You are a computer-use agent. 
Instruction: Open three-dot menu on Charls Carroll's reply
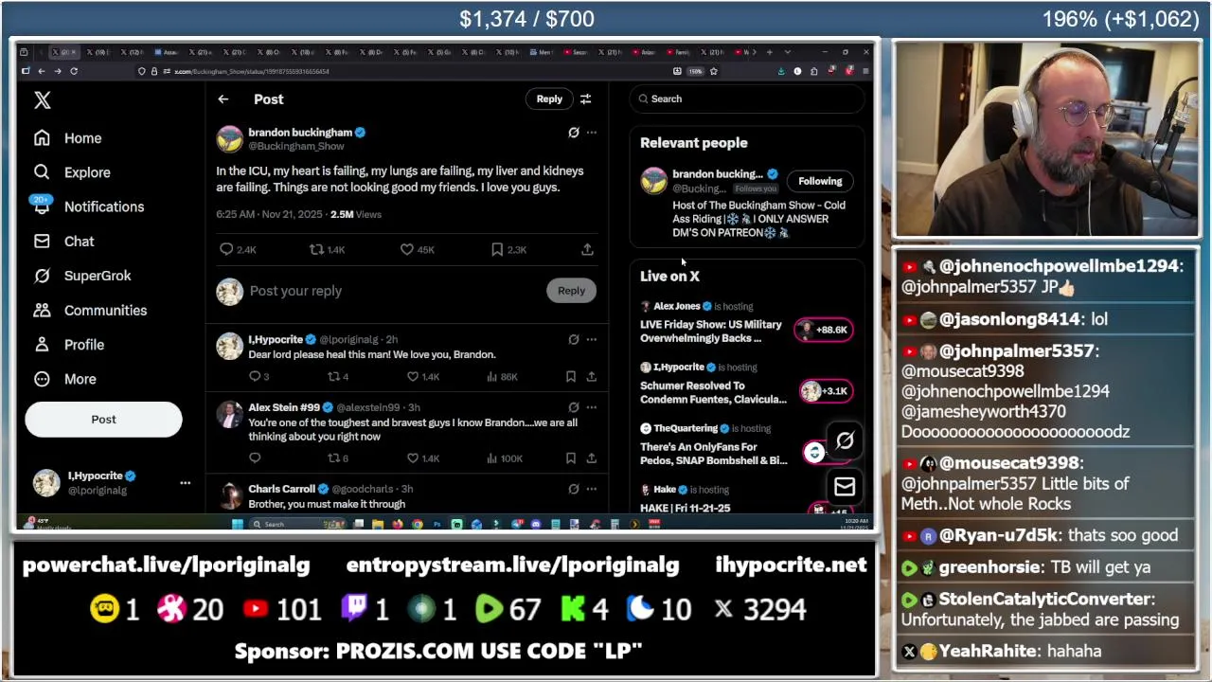[592, 489]
